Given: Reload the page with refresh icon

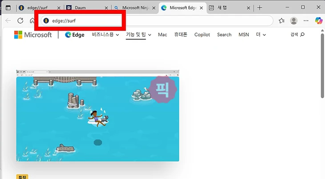Looking at the screenshot, I should (x=20, y=20).
